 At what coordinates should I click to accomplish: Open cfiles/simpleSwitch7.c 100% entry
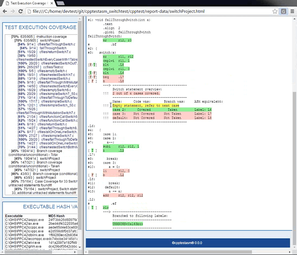[x=46, y=136]
